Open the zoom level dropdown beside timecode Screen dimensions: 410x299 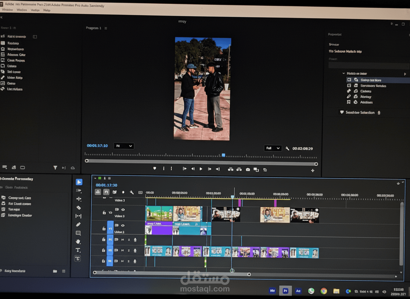[x=124, y=146]
